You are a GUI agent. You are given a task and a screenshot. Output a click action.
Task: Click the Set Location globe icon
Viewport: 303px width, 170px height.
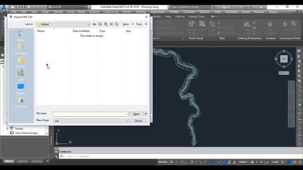coord(270,25)
